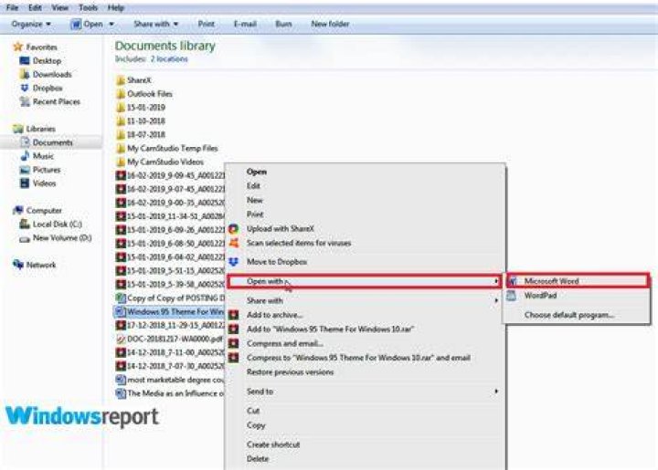
Task: Click the Open toolbar button
Action: (x=88, y=25)
